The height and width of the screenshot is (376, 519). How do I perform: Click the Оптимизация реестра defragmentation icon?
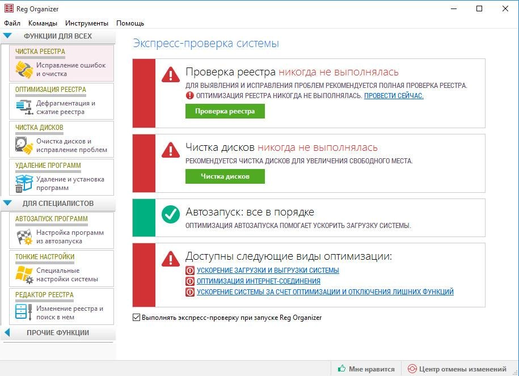tap(24, 107)
